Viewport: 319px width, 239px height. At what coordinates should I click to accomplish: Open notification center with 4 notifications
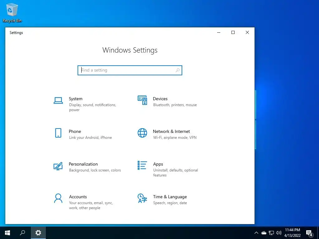(309, 233)
